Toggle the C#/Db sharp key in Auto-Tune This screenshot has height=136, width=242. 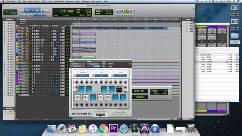tap(82, 90)
